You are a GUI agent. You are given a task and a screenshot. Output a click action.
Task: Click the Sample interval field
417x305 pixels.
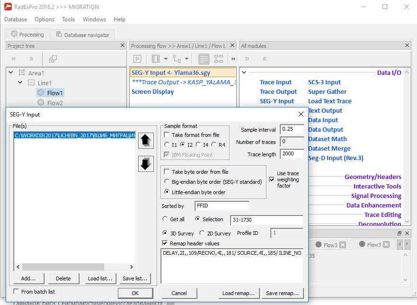(292, 129)
